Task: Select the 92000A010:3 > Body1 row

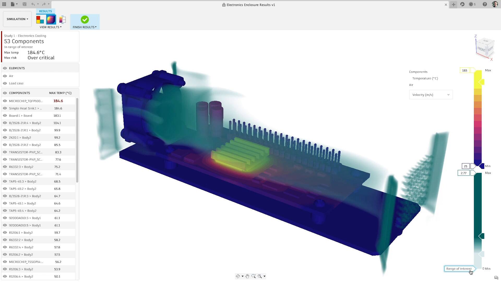Action: [39, 218]
